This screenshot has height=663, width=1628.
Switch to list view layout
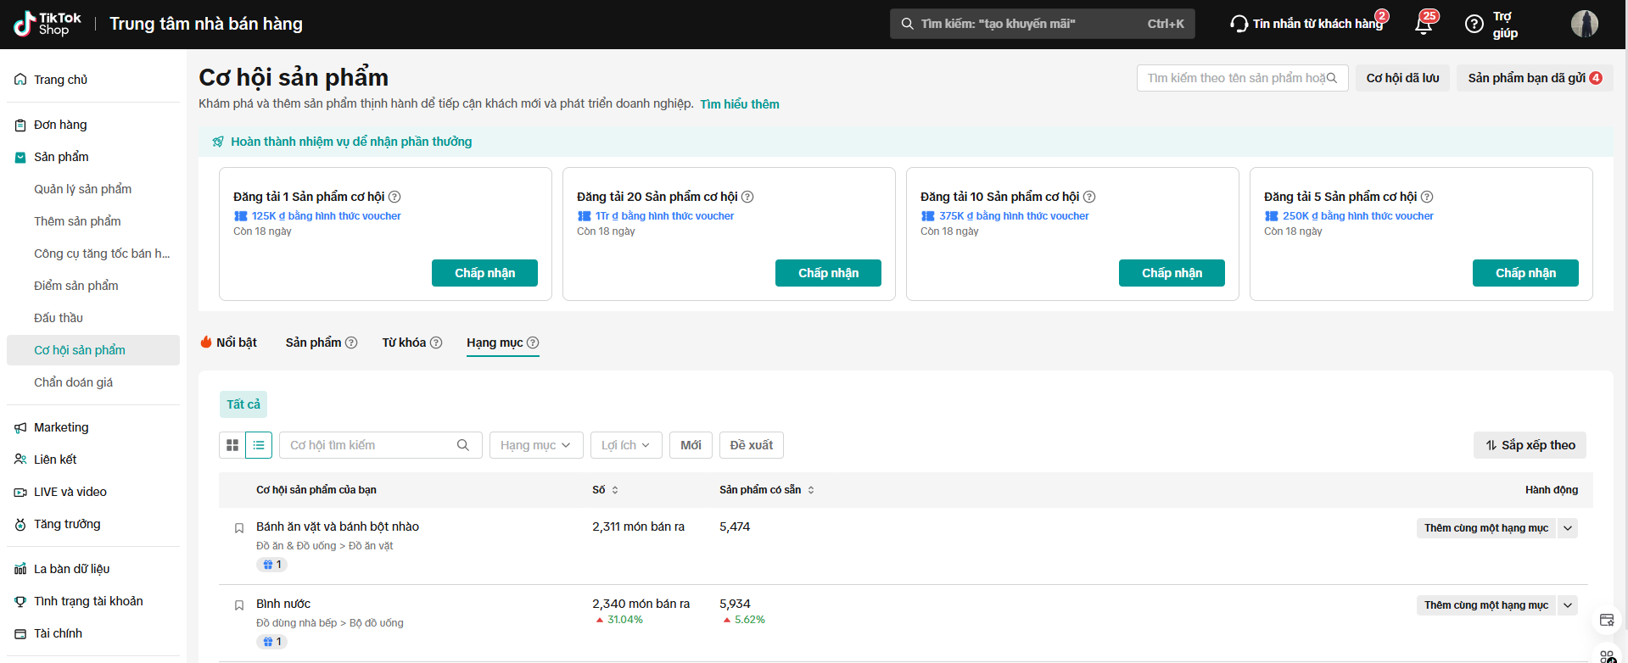pos(259,445)
